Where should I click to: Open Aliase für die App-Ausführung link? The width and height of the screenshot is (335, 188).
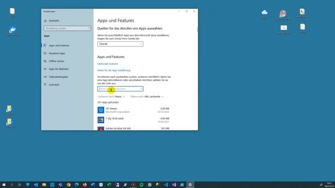114,70
